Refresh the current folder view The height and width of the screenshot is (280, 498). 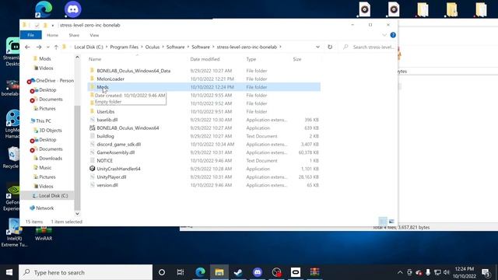pyautogui.click(x=330, y=47)
